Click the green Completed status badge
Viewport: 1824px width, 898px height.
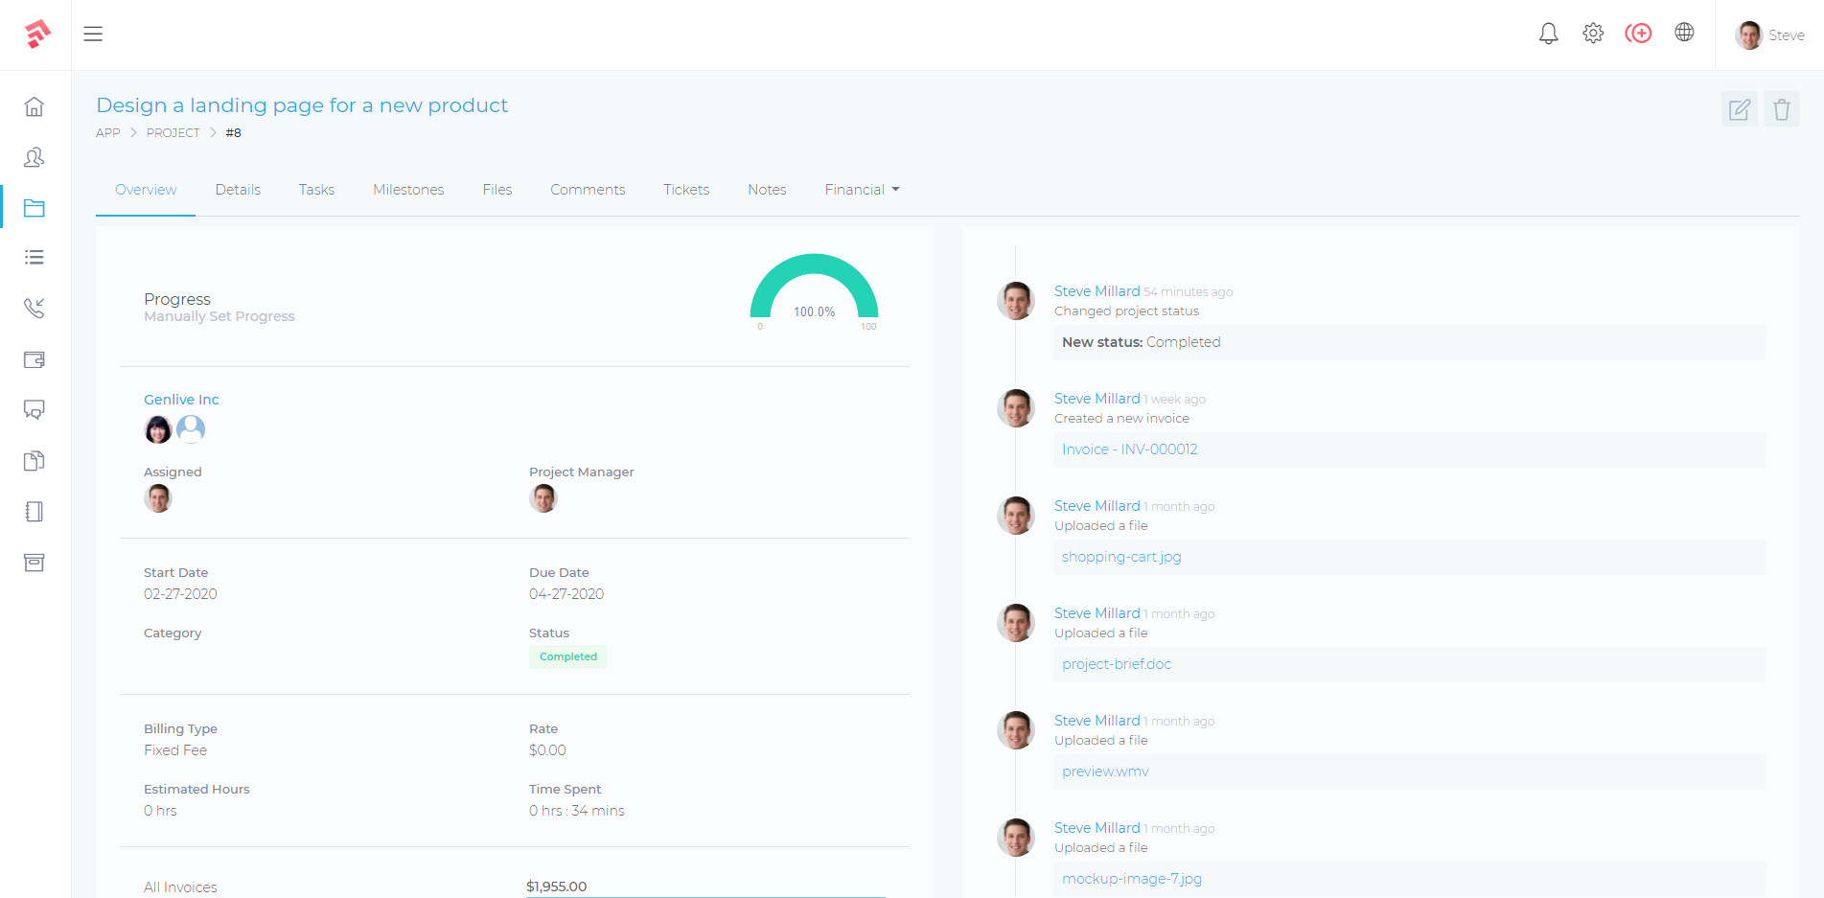click(567, 656)
